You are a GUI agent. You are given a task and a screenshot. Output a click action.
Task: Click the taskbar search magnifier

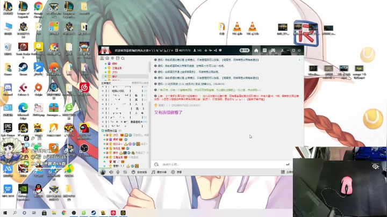pos(15,213)
